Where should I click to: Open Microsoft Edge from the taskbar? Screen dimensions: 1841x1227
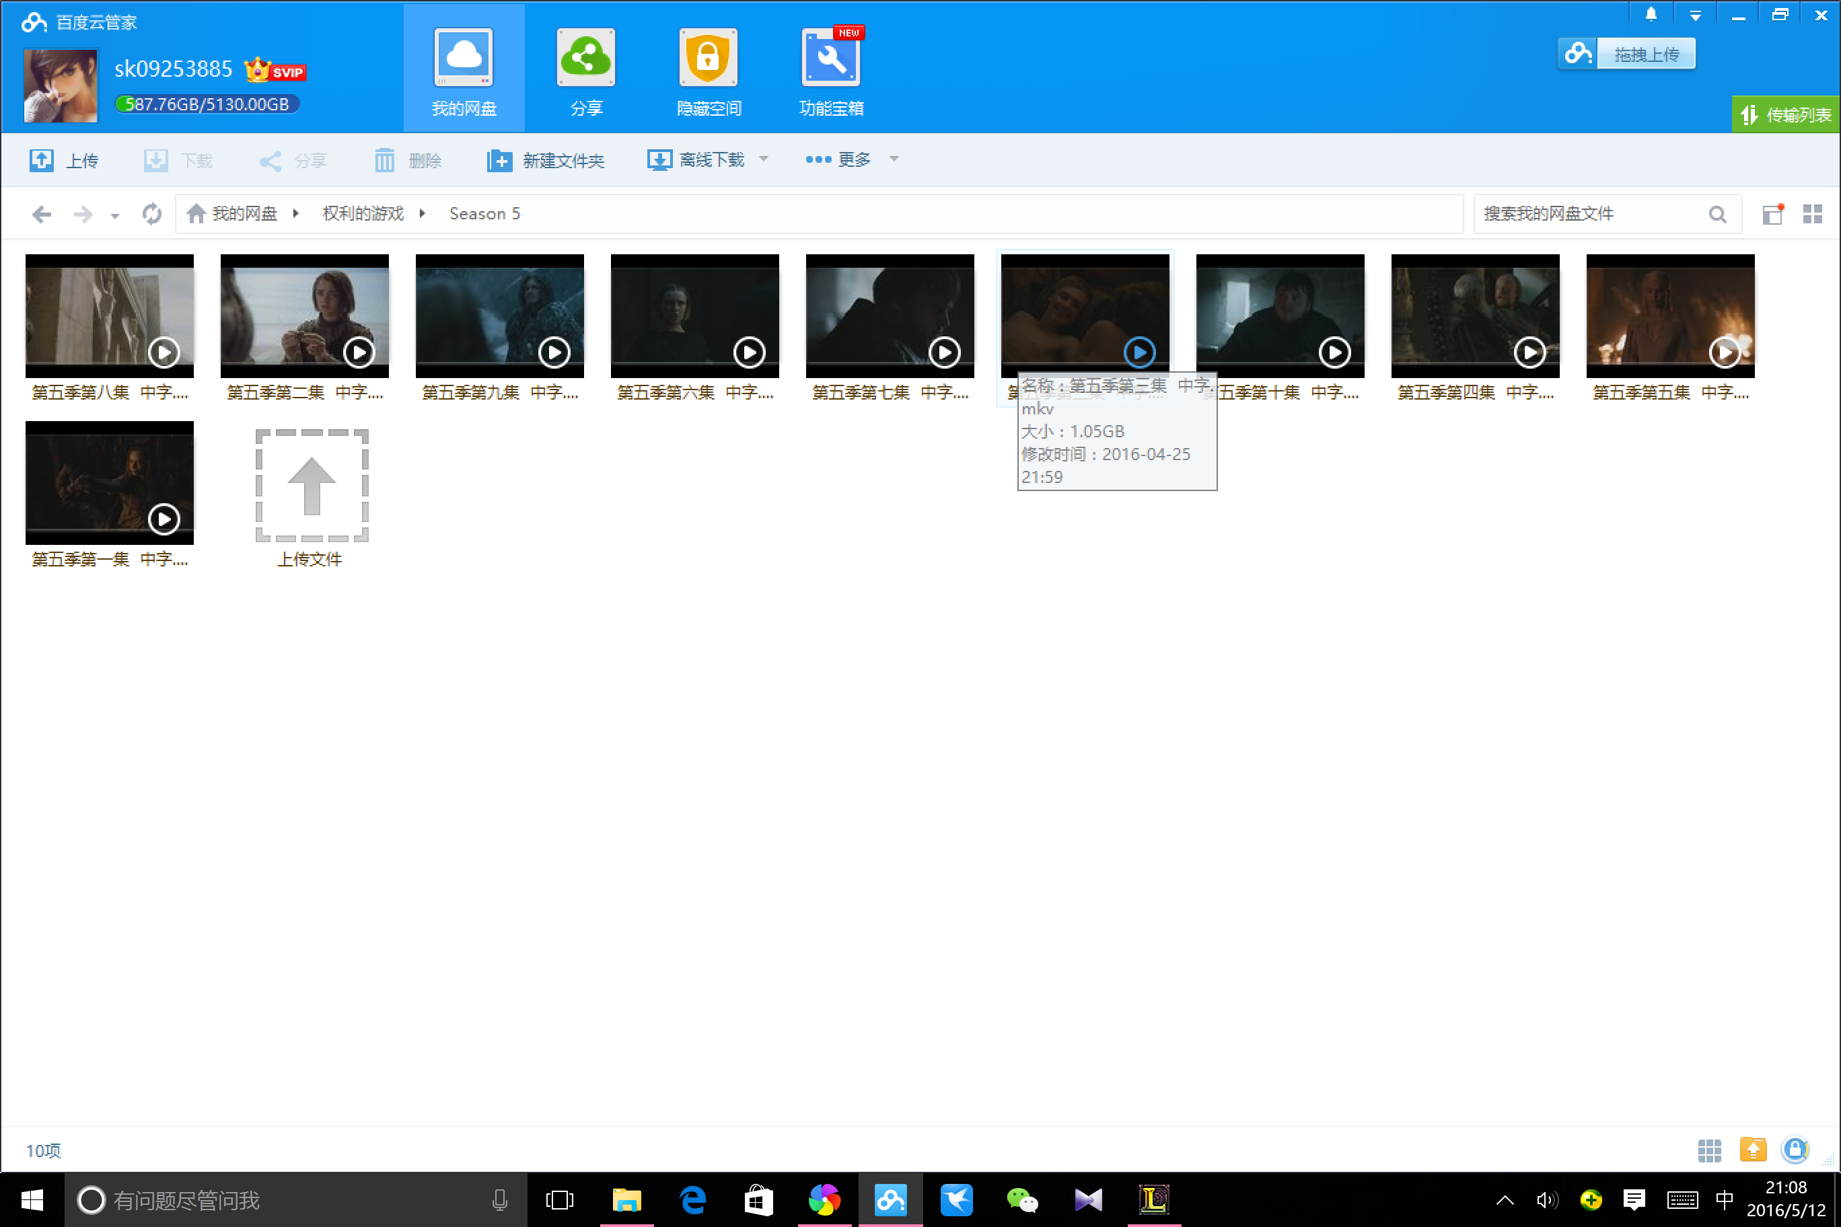pyautogui.click(x=692, y=1199)
